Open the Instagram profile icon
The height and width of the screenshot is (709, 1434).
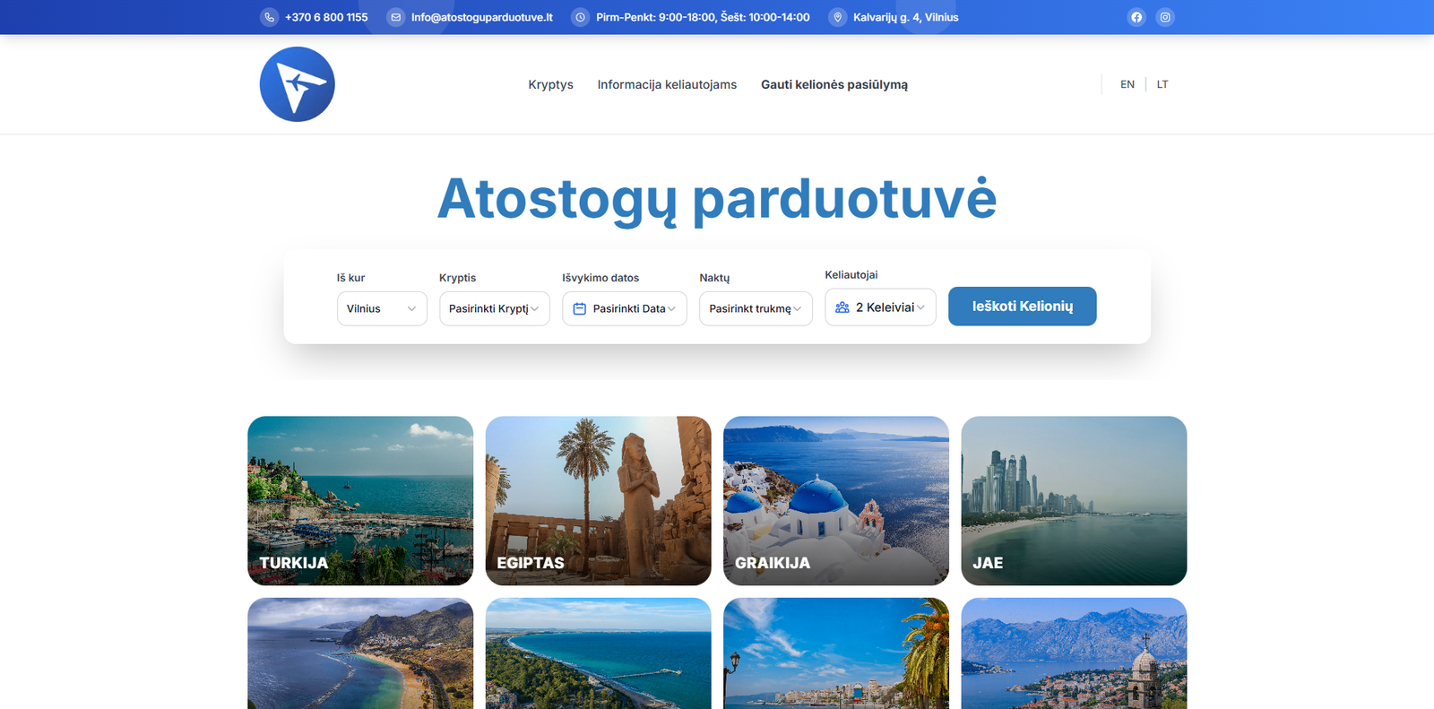(x=1165, y=17)
